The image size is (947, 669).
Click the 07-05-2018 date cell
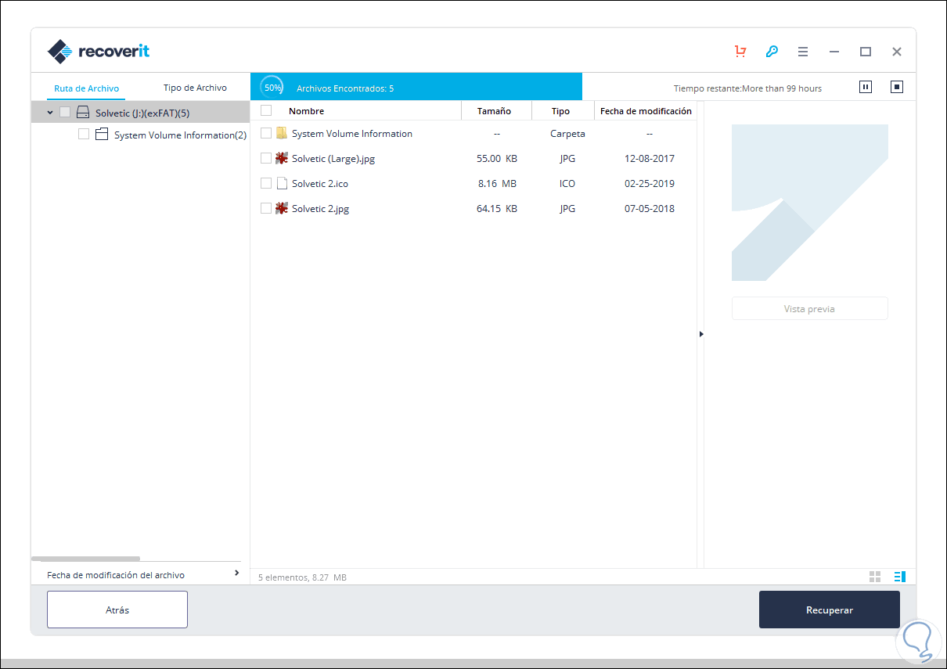(x=650, y=208)
